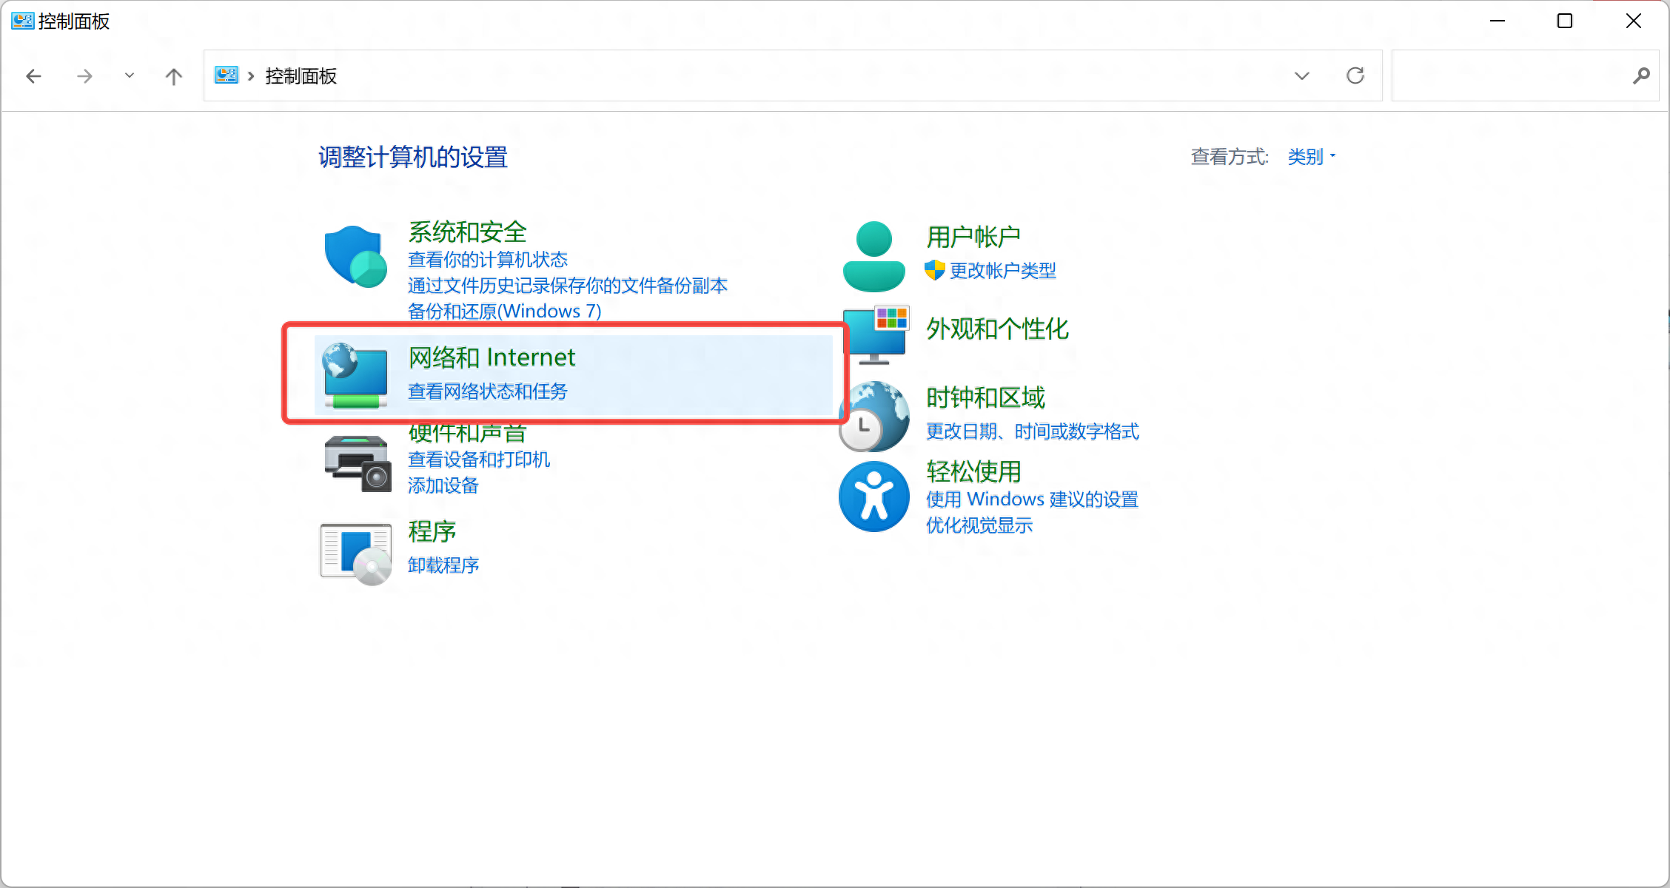Click the search control panel field

(x=1510, y=75)
